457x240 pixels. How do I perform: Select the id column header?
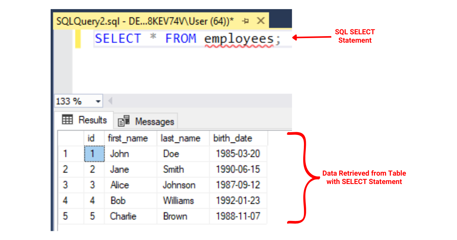tap(94, 138)
